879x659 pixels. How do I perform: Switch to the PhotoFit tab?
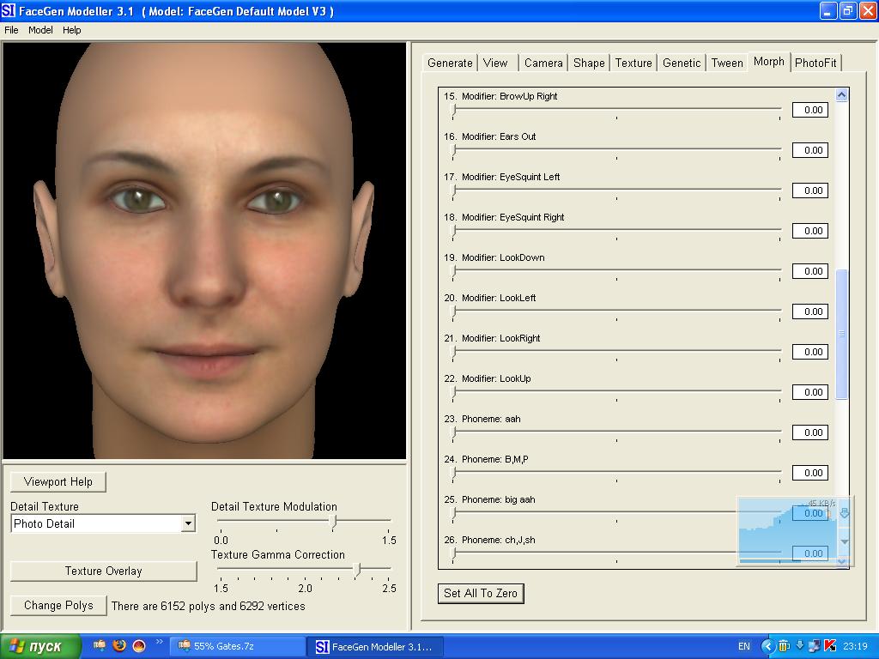[815, 63]
